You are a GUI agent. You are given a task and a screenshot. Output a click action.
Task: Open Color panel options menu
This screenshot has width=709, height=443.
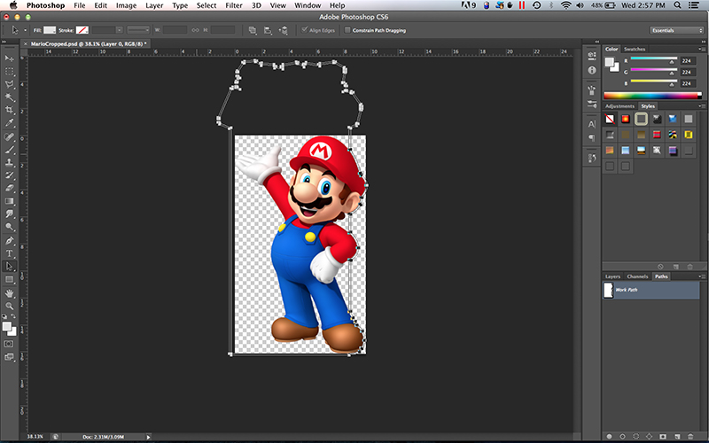[x=701, y=49]
